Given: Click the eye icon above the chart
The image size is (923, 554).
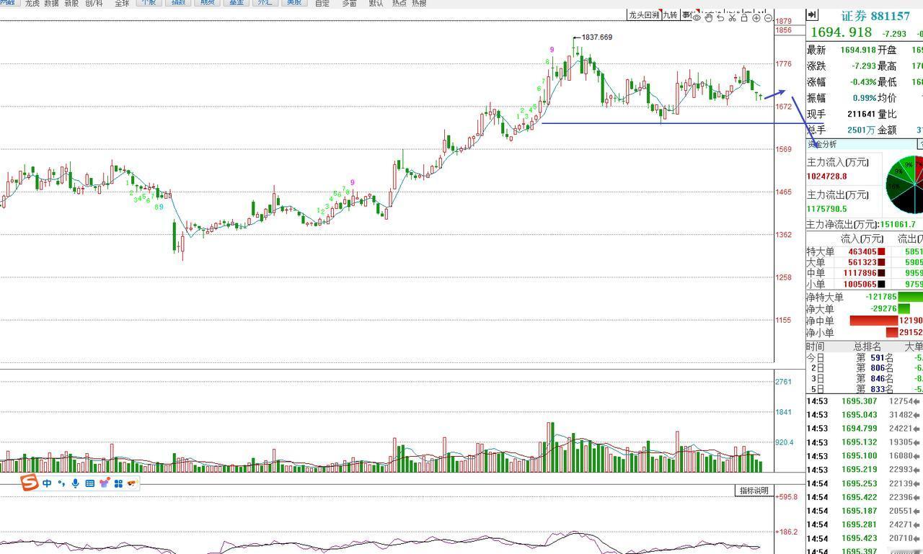Looking at the screenshot, I should click(x=696, y=18).
